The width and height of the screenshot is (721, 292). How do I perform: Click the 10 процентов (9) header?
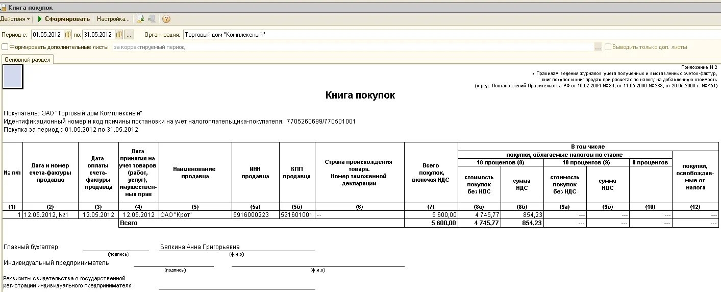click(586, 162)
